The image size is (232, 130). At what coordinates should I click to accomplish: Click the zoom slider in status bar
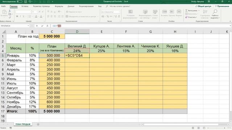tap(216, 128)
